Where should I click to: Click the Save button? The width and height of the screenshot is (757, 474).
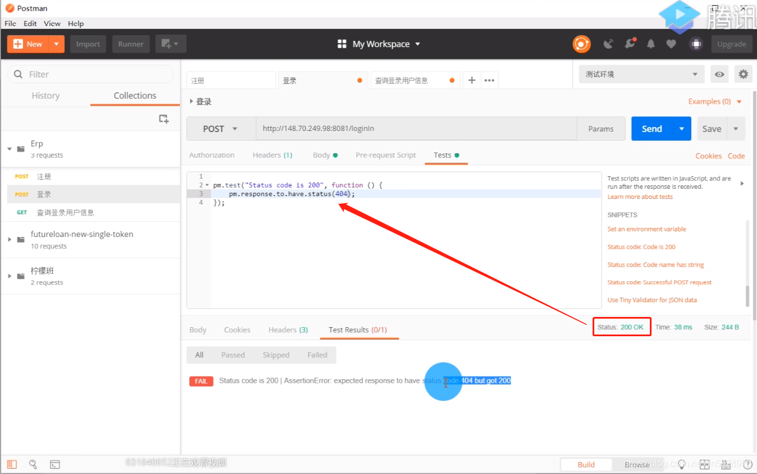point(712,129)
